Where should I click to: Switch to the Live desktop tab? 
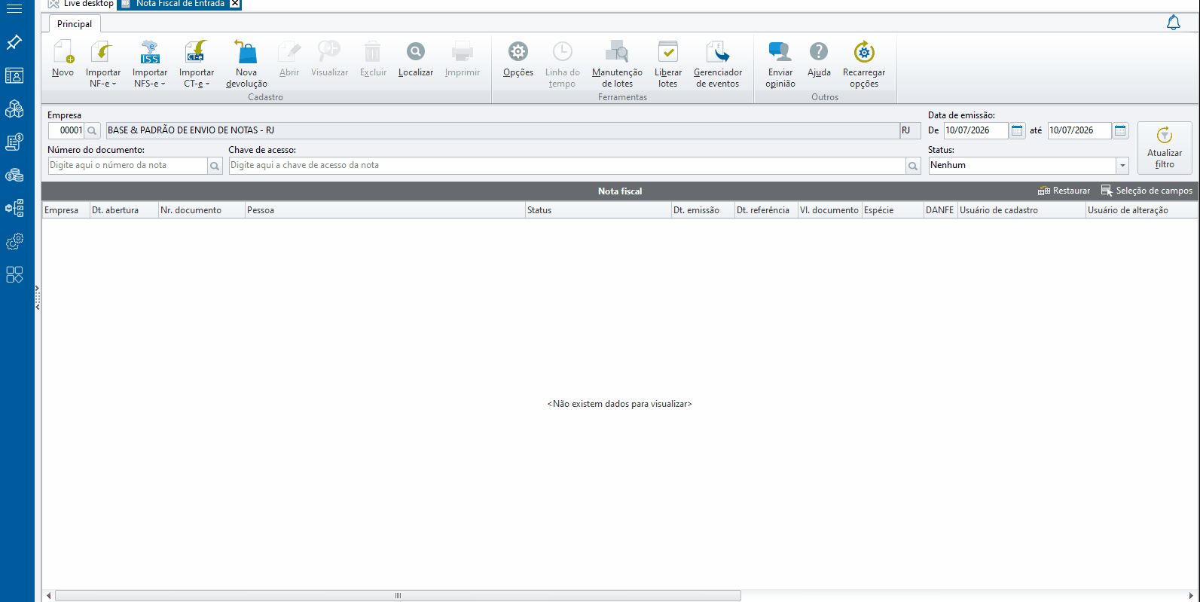click(81, 4)
